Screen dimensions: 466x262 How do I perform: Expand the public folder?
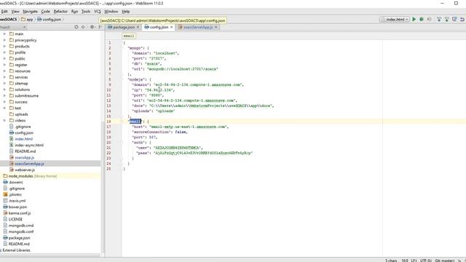(x=4, y=58)
